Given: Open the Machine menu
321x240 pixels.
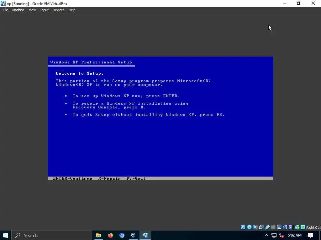Looking at the screenshot, I should [x=18, y=10].
